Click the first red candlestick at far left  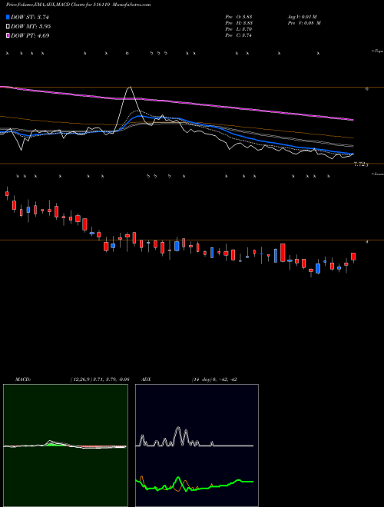point(7,194)
